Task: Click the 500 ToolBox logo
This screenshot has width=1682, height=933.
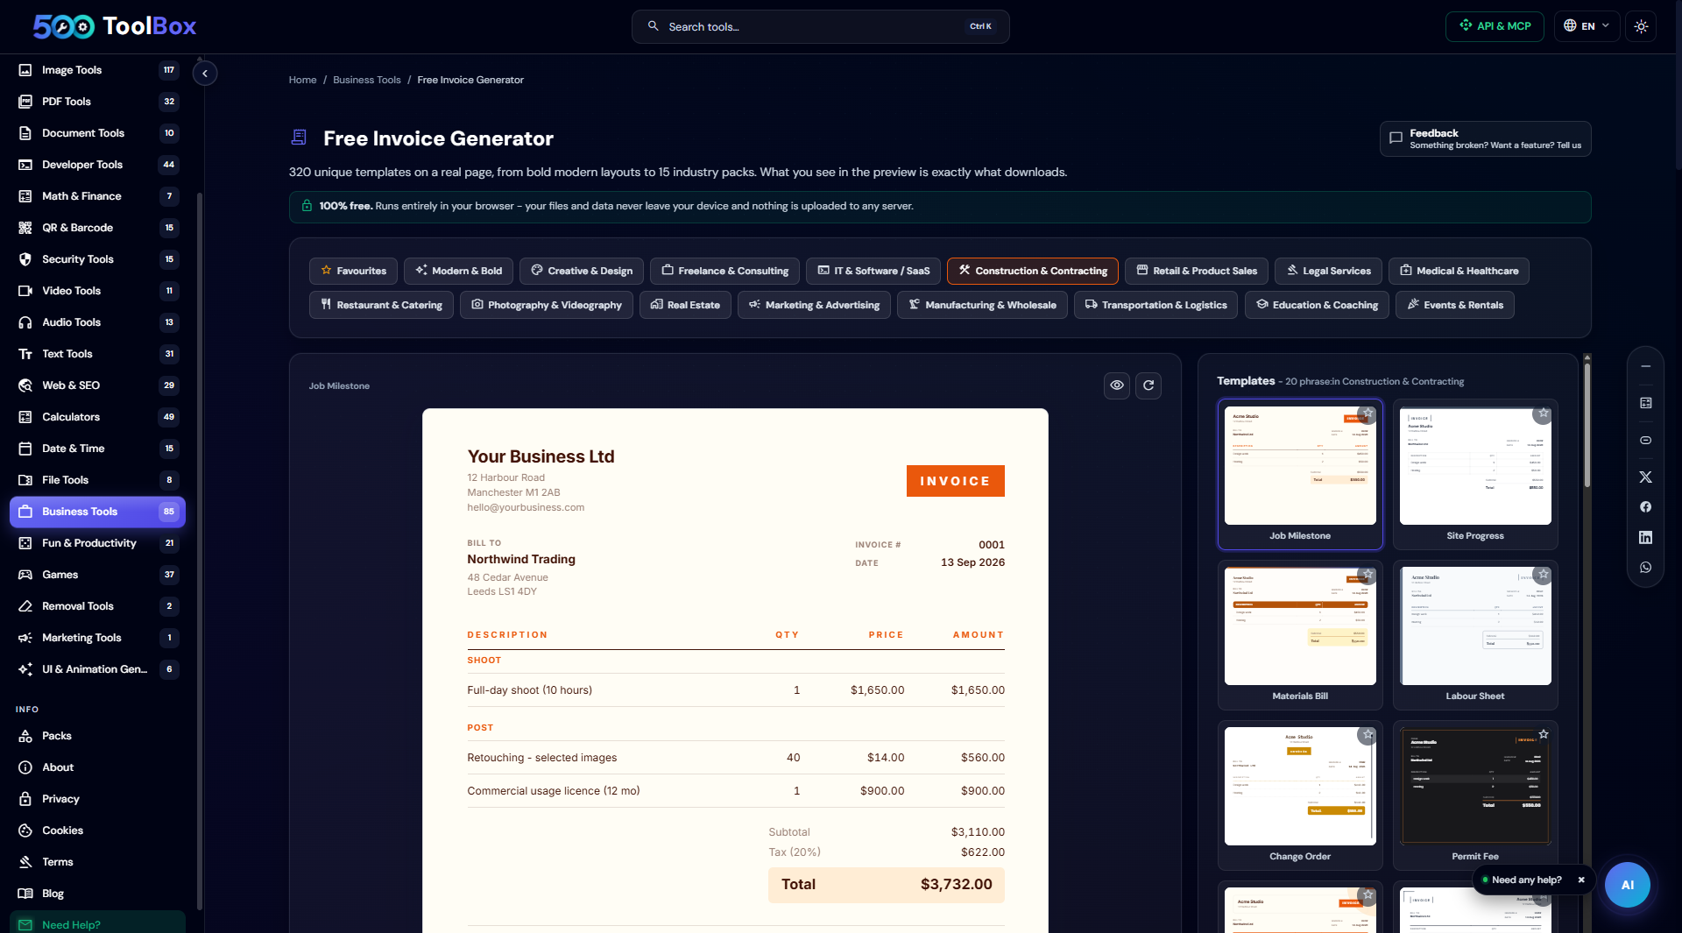Action: pyautogui.click(x=115, y=26)
